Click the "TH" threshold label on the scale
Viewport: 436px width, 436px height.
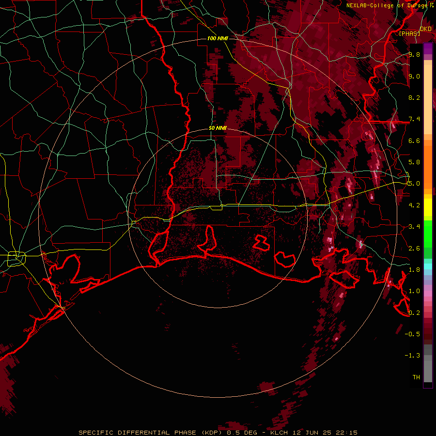416,377
